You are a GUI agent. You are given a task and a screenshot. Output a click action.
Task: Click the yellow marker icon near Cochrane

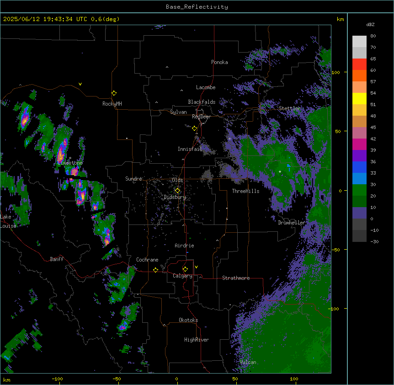point(155,270)
